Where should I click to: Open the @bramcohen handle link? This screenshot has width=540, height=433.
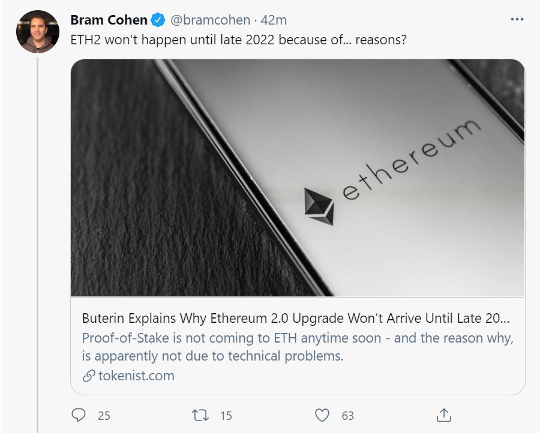click(x=210, y=20)
